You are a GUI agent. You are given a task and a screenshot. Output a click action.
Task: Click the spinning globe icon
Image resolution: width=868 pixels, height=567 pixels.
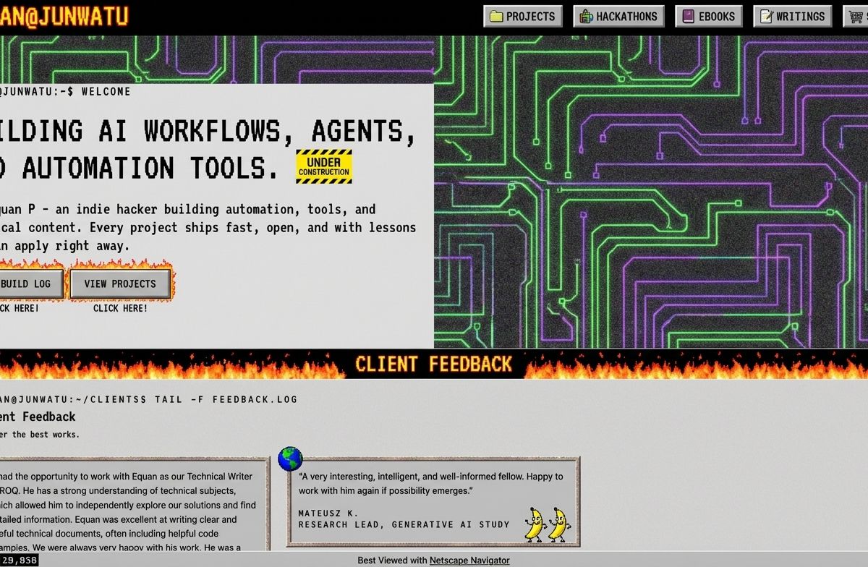pos(290,459)
